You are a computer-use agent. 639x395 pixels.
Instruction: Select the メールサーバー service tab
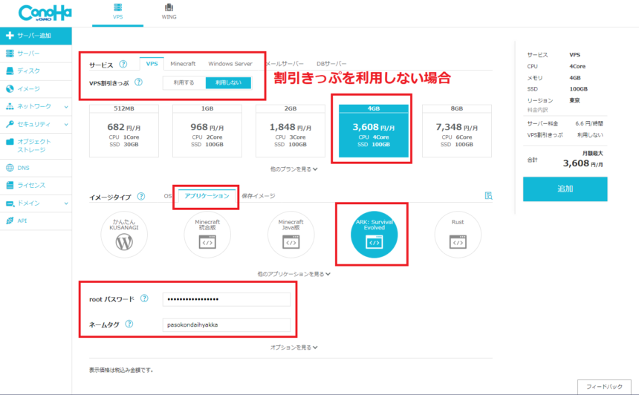click(x=285, y=64)
